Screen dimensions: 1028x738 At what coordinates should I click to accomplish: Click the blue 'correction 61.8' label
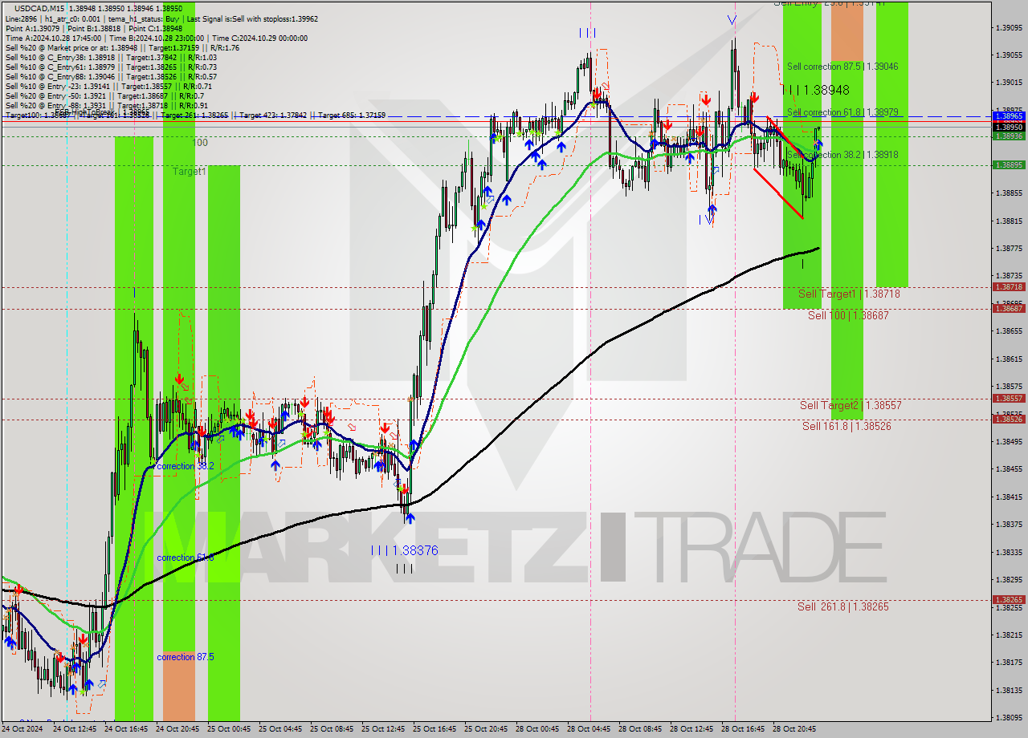pos(186,558)
